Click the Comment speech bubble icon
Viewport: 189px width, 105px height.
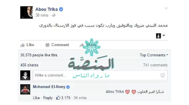pyautogui.click(x=47, y=45)
